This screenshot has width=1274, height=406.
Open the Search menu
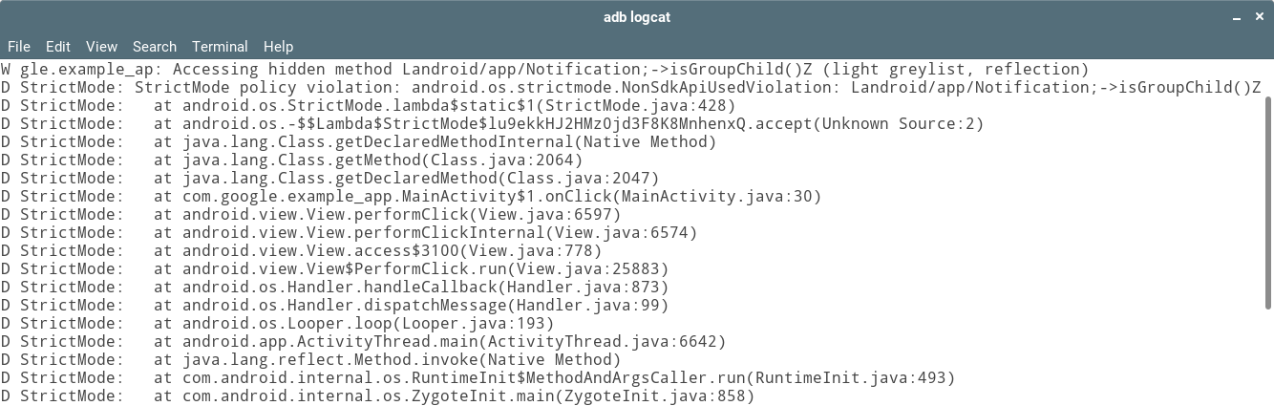155,46
